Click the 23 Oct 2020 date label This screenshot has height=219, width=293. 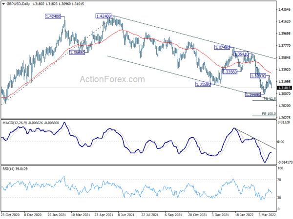(x=10, y=215)
